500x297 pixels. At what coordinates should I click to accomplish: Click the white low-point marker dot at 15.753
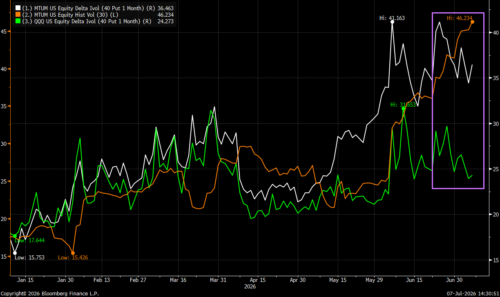[15, 253]
